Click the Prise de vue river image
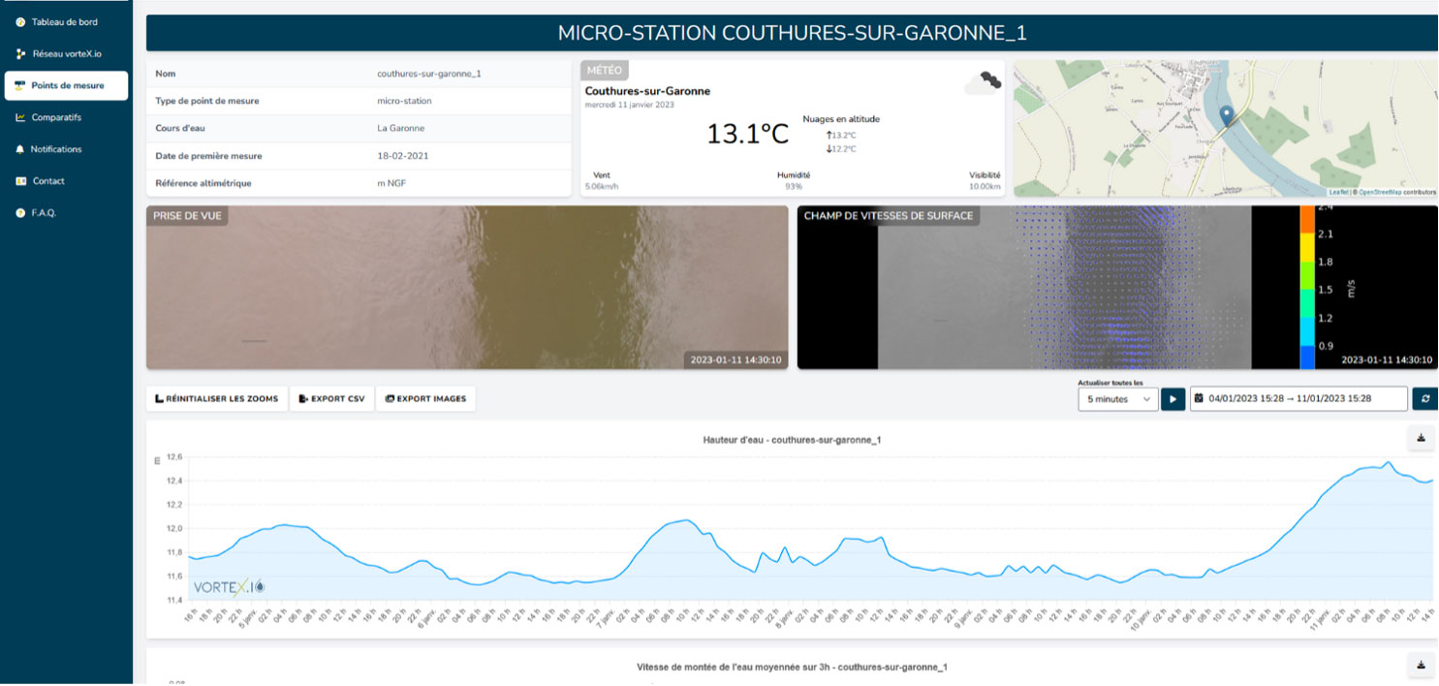The height and width of the screenshot is (686, 1439). pyautogui.click(x=467, y=287)
